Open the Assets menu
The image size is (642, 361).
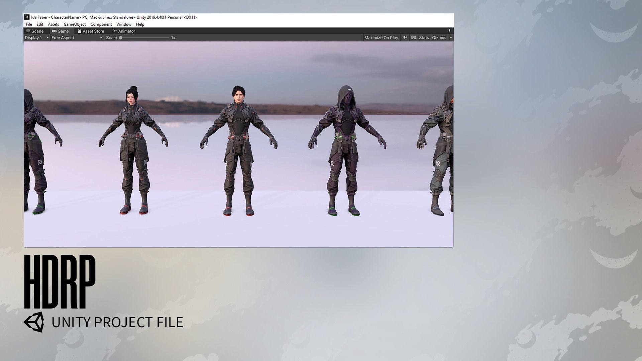[x=53, y=24]
